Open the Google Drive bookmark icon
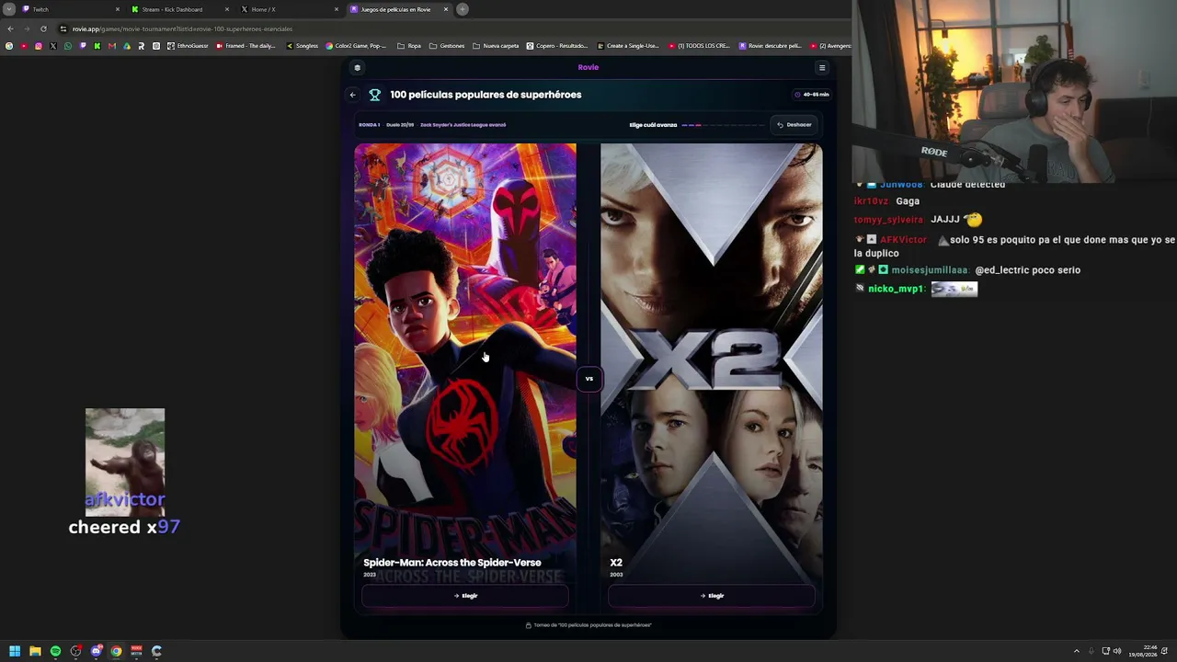 point(127,46)
